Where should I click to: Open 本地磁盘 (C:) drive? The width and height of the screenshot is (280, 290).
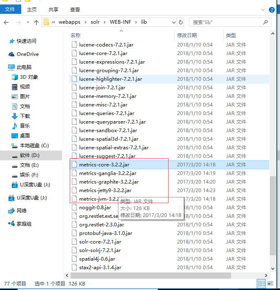point(34,146)
